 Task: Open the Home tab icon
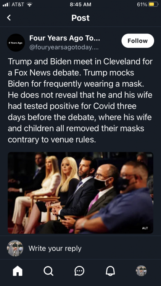pos(18,271)
